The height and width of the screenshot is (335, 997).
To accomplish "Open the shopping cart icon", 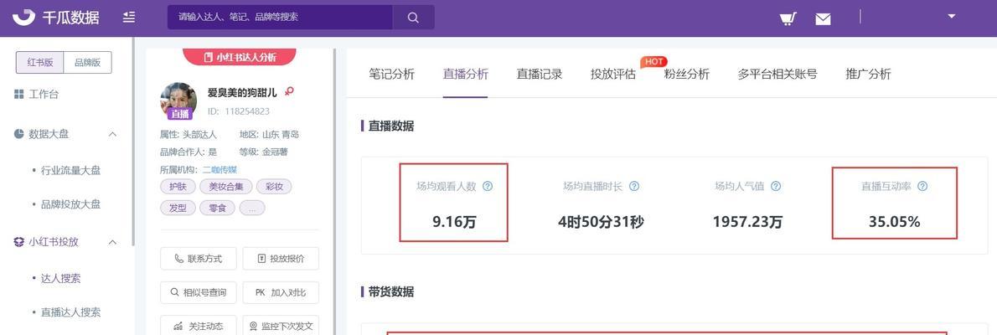I will pyautogui.click(x=788, y=18).
